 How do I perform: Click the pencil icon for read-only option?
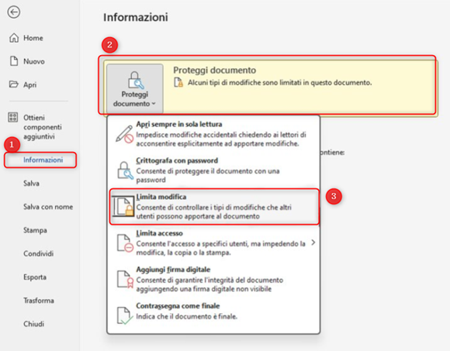125,133
